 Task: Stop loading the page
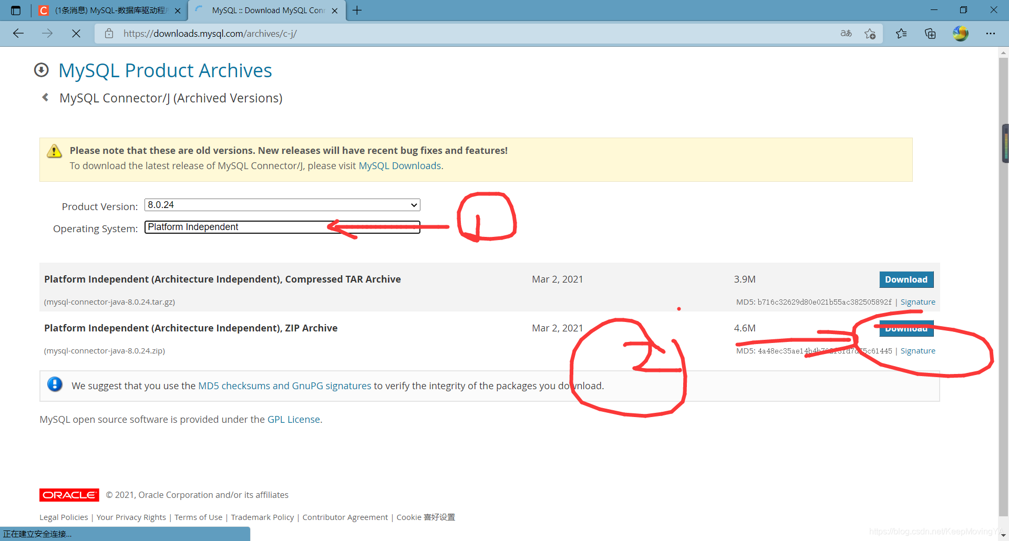76,34
